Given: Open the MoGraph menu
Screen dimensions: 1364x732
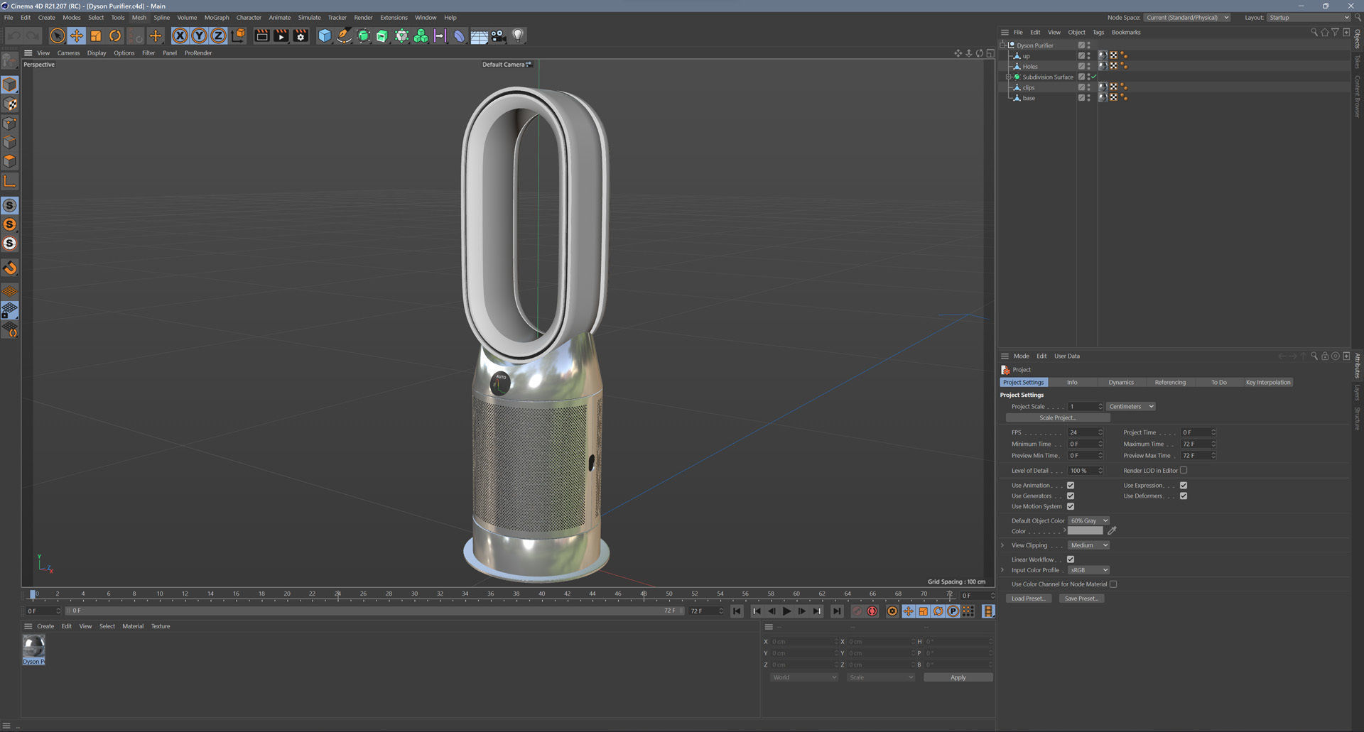Looking at the screenshot, I should point(217,18).
